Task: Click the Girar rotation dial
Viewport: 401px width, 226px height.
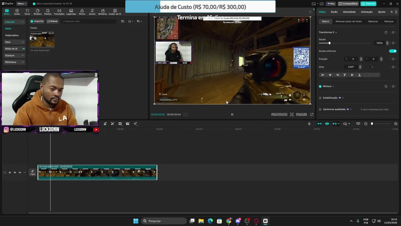Action: (372, 67)
